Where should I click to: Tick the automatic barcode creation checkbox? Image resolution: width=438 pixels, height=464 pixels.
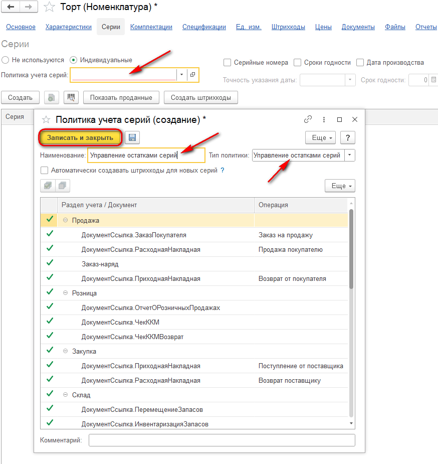(x=44, y=171)
